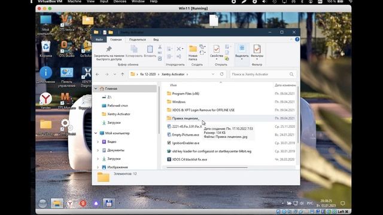Click fix 12-2020 in the breadcrumb path
The width and height of the screenshot is (383, 215).
(x=148, y=74)
